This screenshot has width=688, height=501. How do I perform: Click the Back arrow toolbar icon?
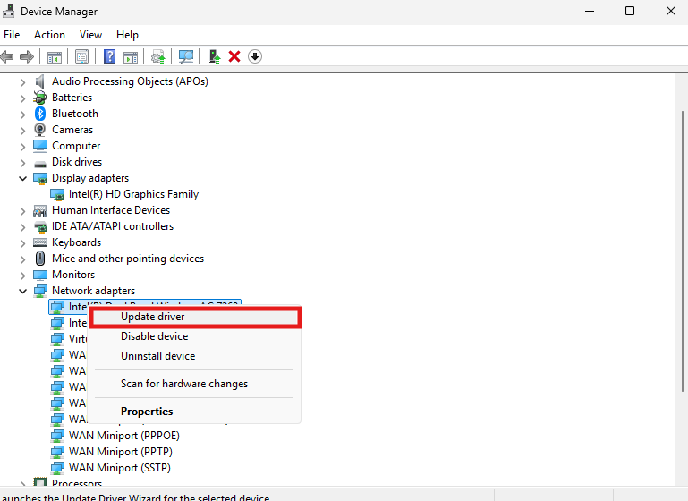[x=7, y=56]
